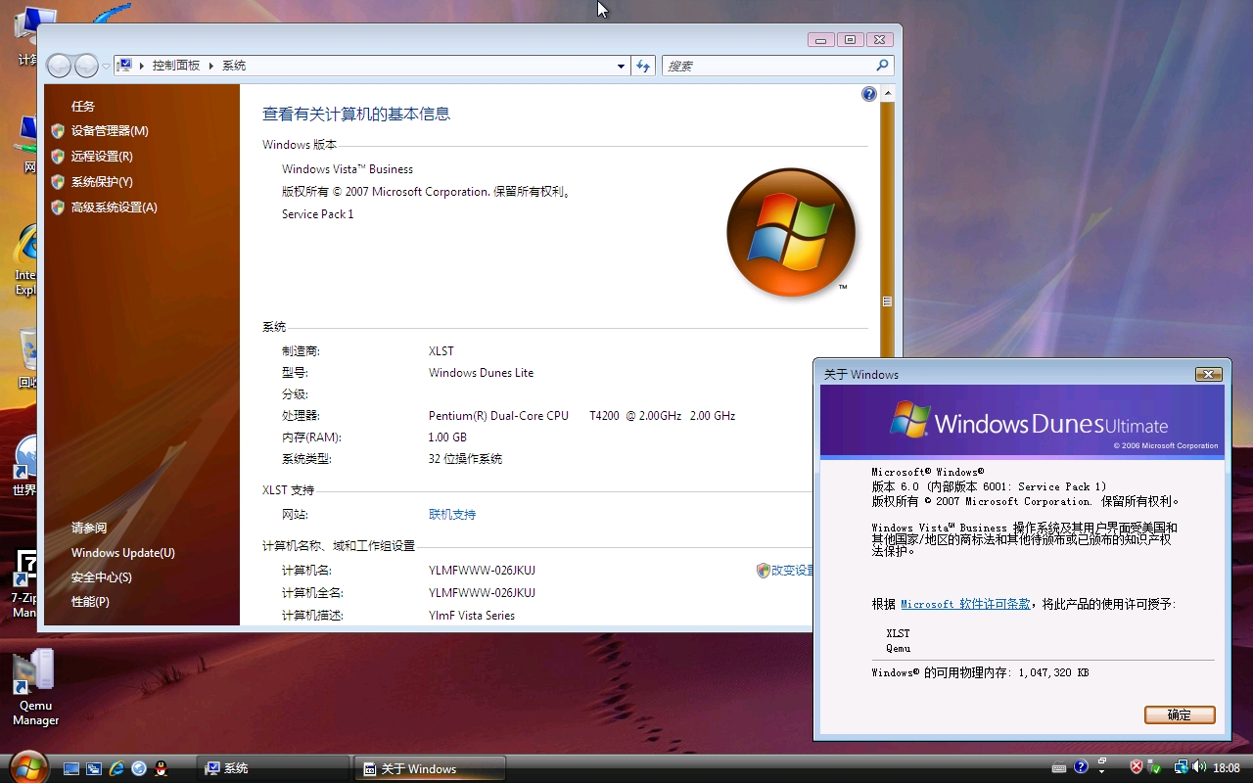Open volume control tray icon
The height and width of the screenshot is (783, 1253).
1199,767
